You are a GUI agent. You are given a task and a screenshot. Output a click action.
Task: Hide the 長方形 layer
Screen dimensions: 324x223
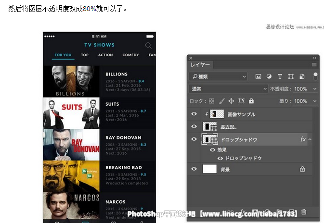click(x=194, y=126)
